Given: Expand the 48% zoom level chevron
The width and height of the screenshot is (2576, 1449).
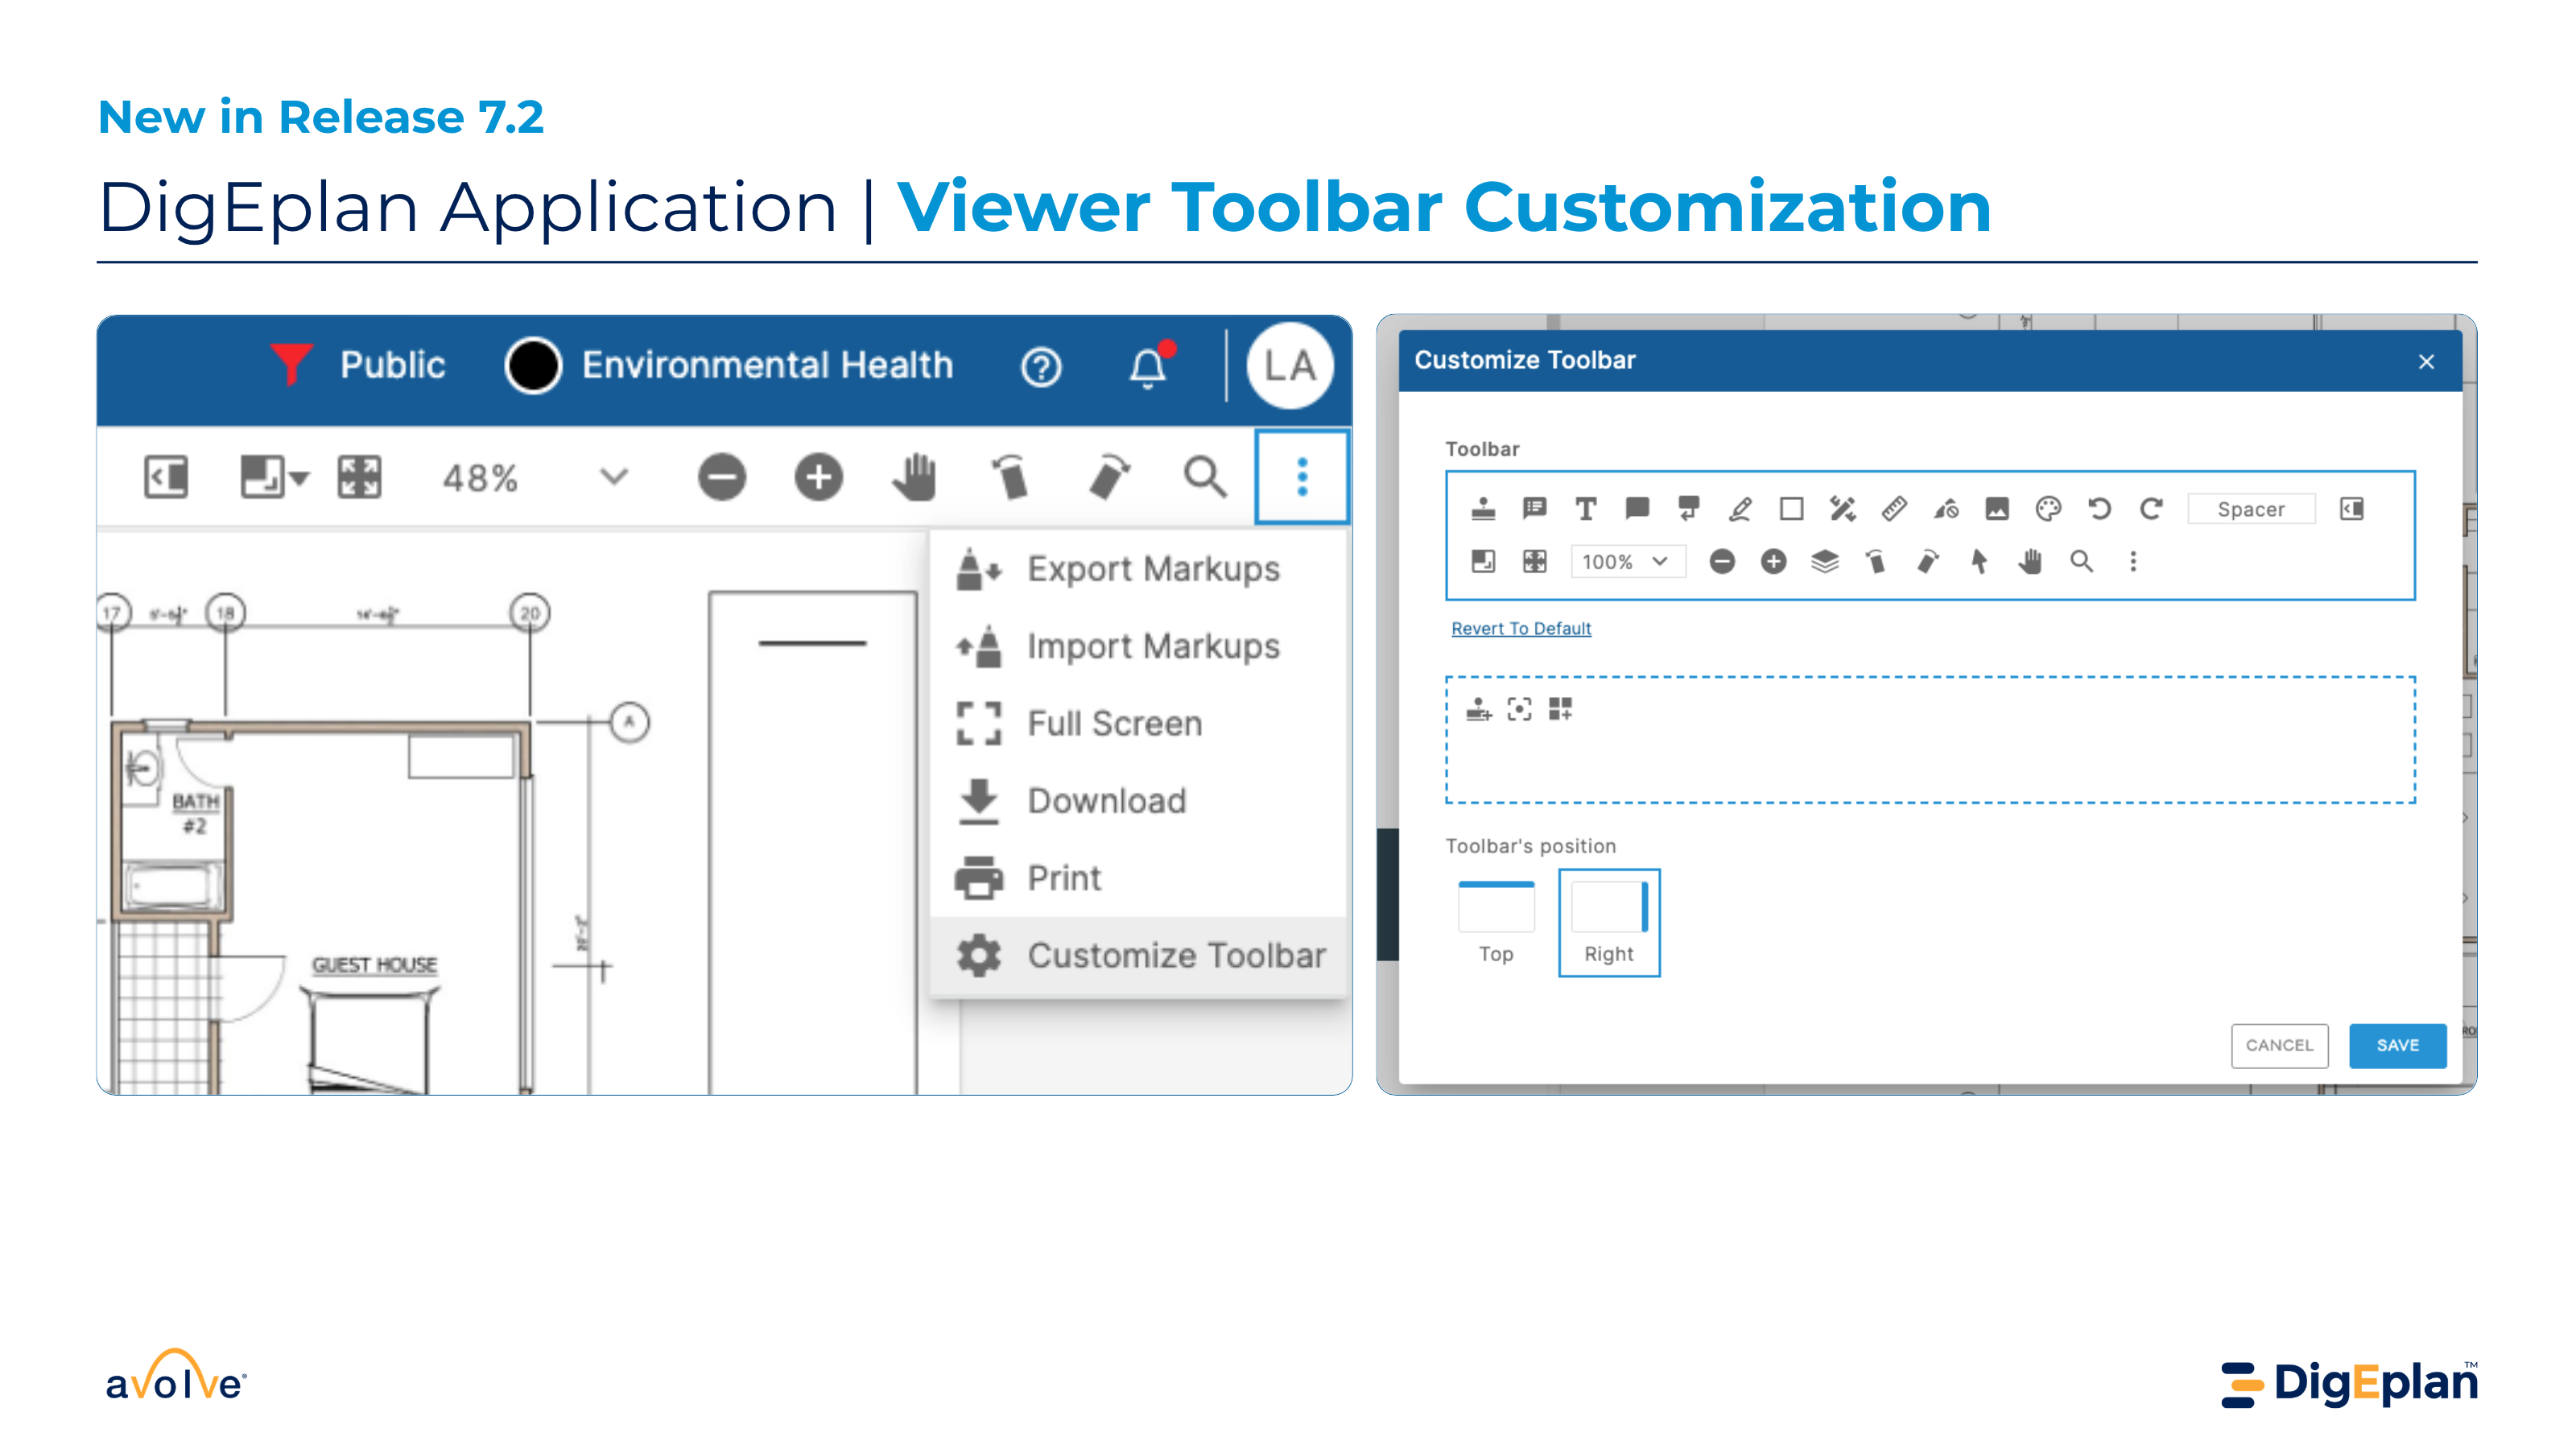Looking at the screenshot, I should pyautogui.click(x=614, y=477).
